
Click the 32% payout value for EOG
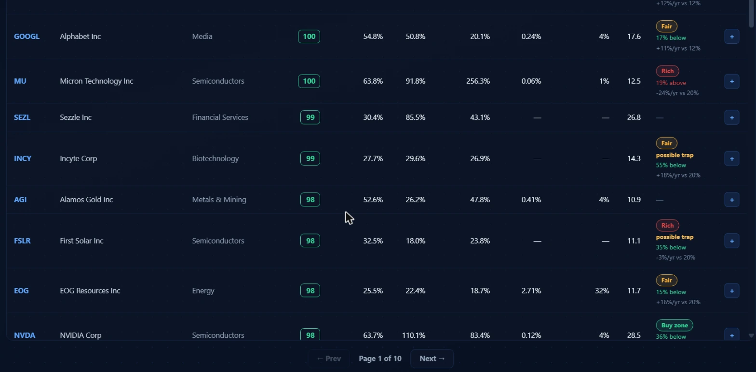tap(602, 291)
